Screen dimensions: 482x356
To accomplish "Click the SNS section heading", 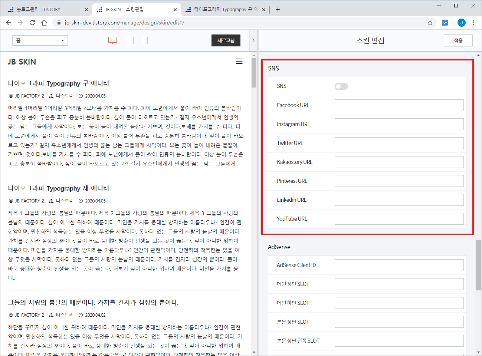I will click(273, 68).
